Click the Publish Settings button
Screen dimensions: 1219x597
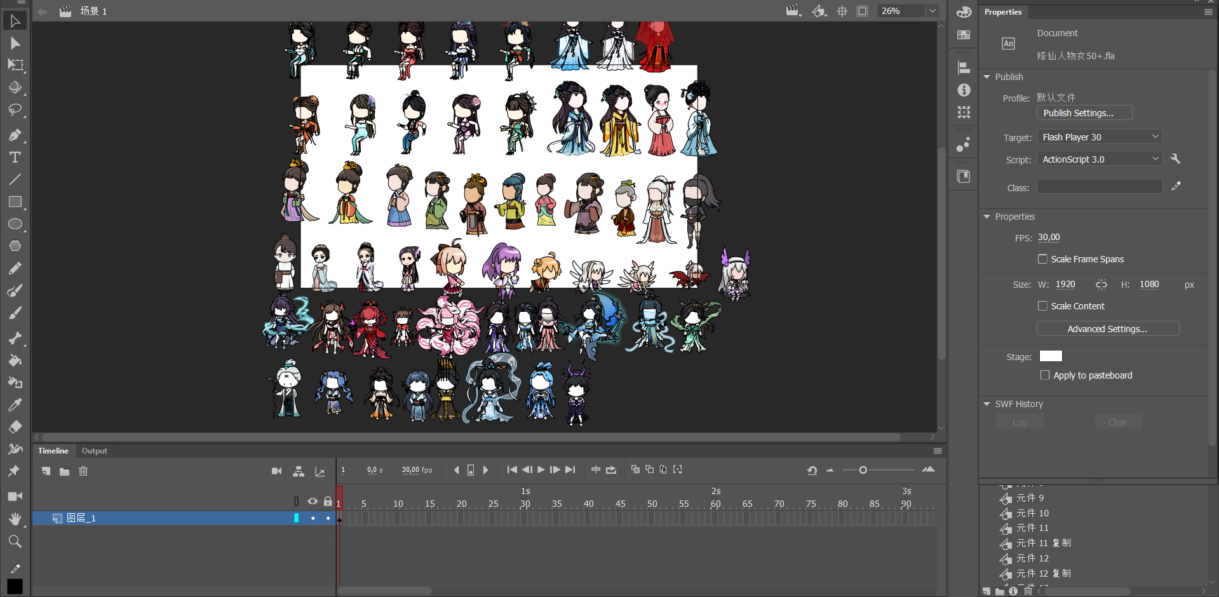(1084, 113)
